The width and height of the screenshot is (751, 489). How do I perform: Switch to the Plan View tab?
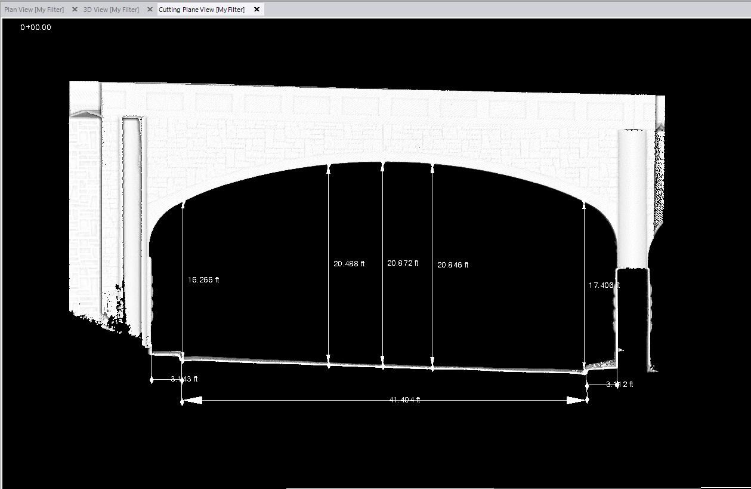[34, 10]
